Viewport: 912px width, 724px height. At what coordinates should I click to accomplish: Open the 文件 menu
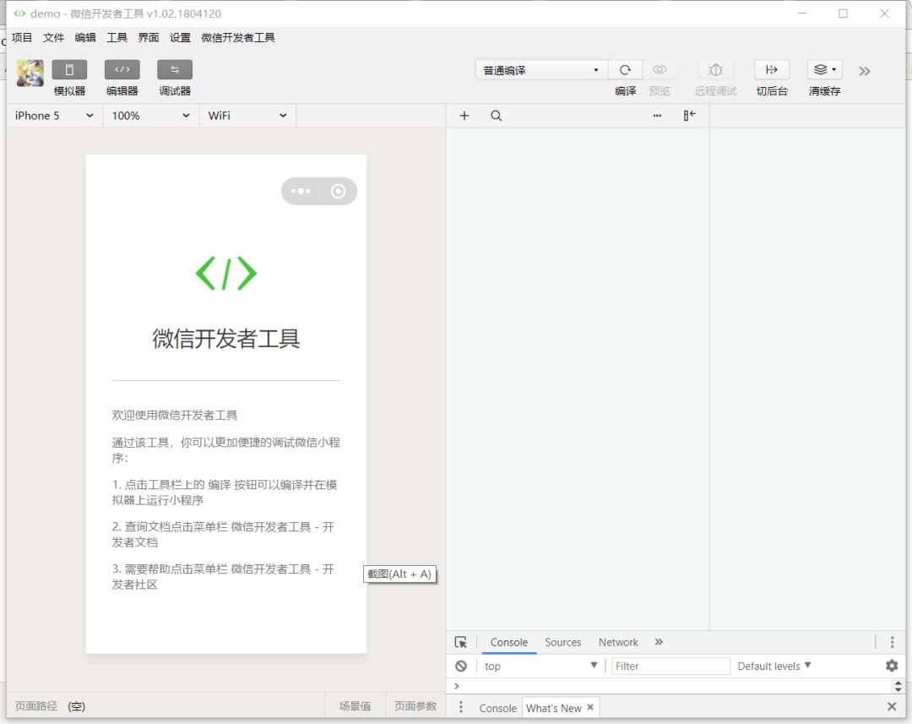(x=53, y=38)
